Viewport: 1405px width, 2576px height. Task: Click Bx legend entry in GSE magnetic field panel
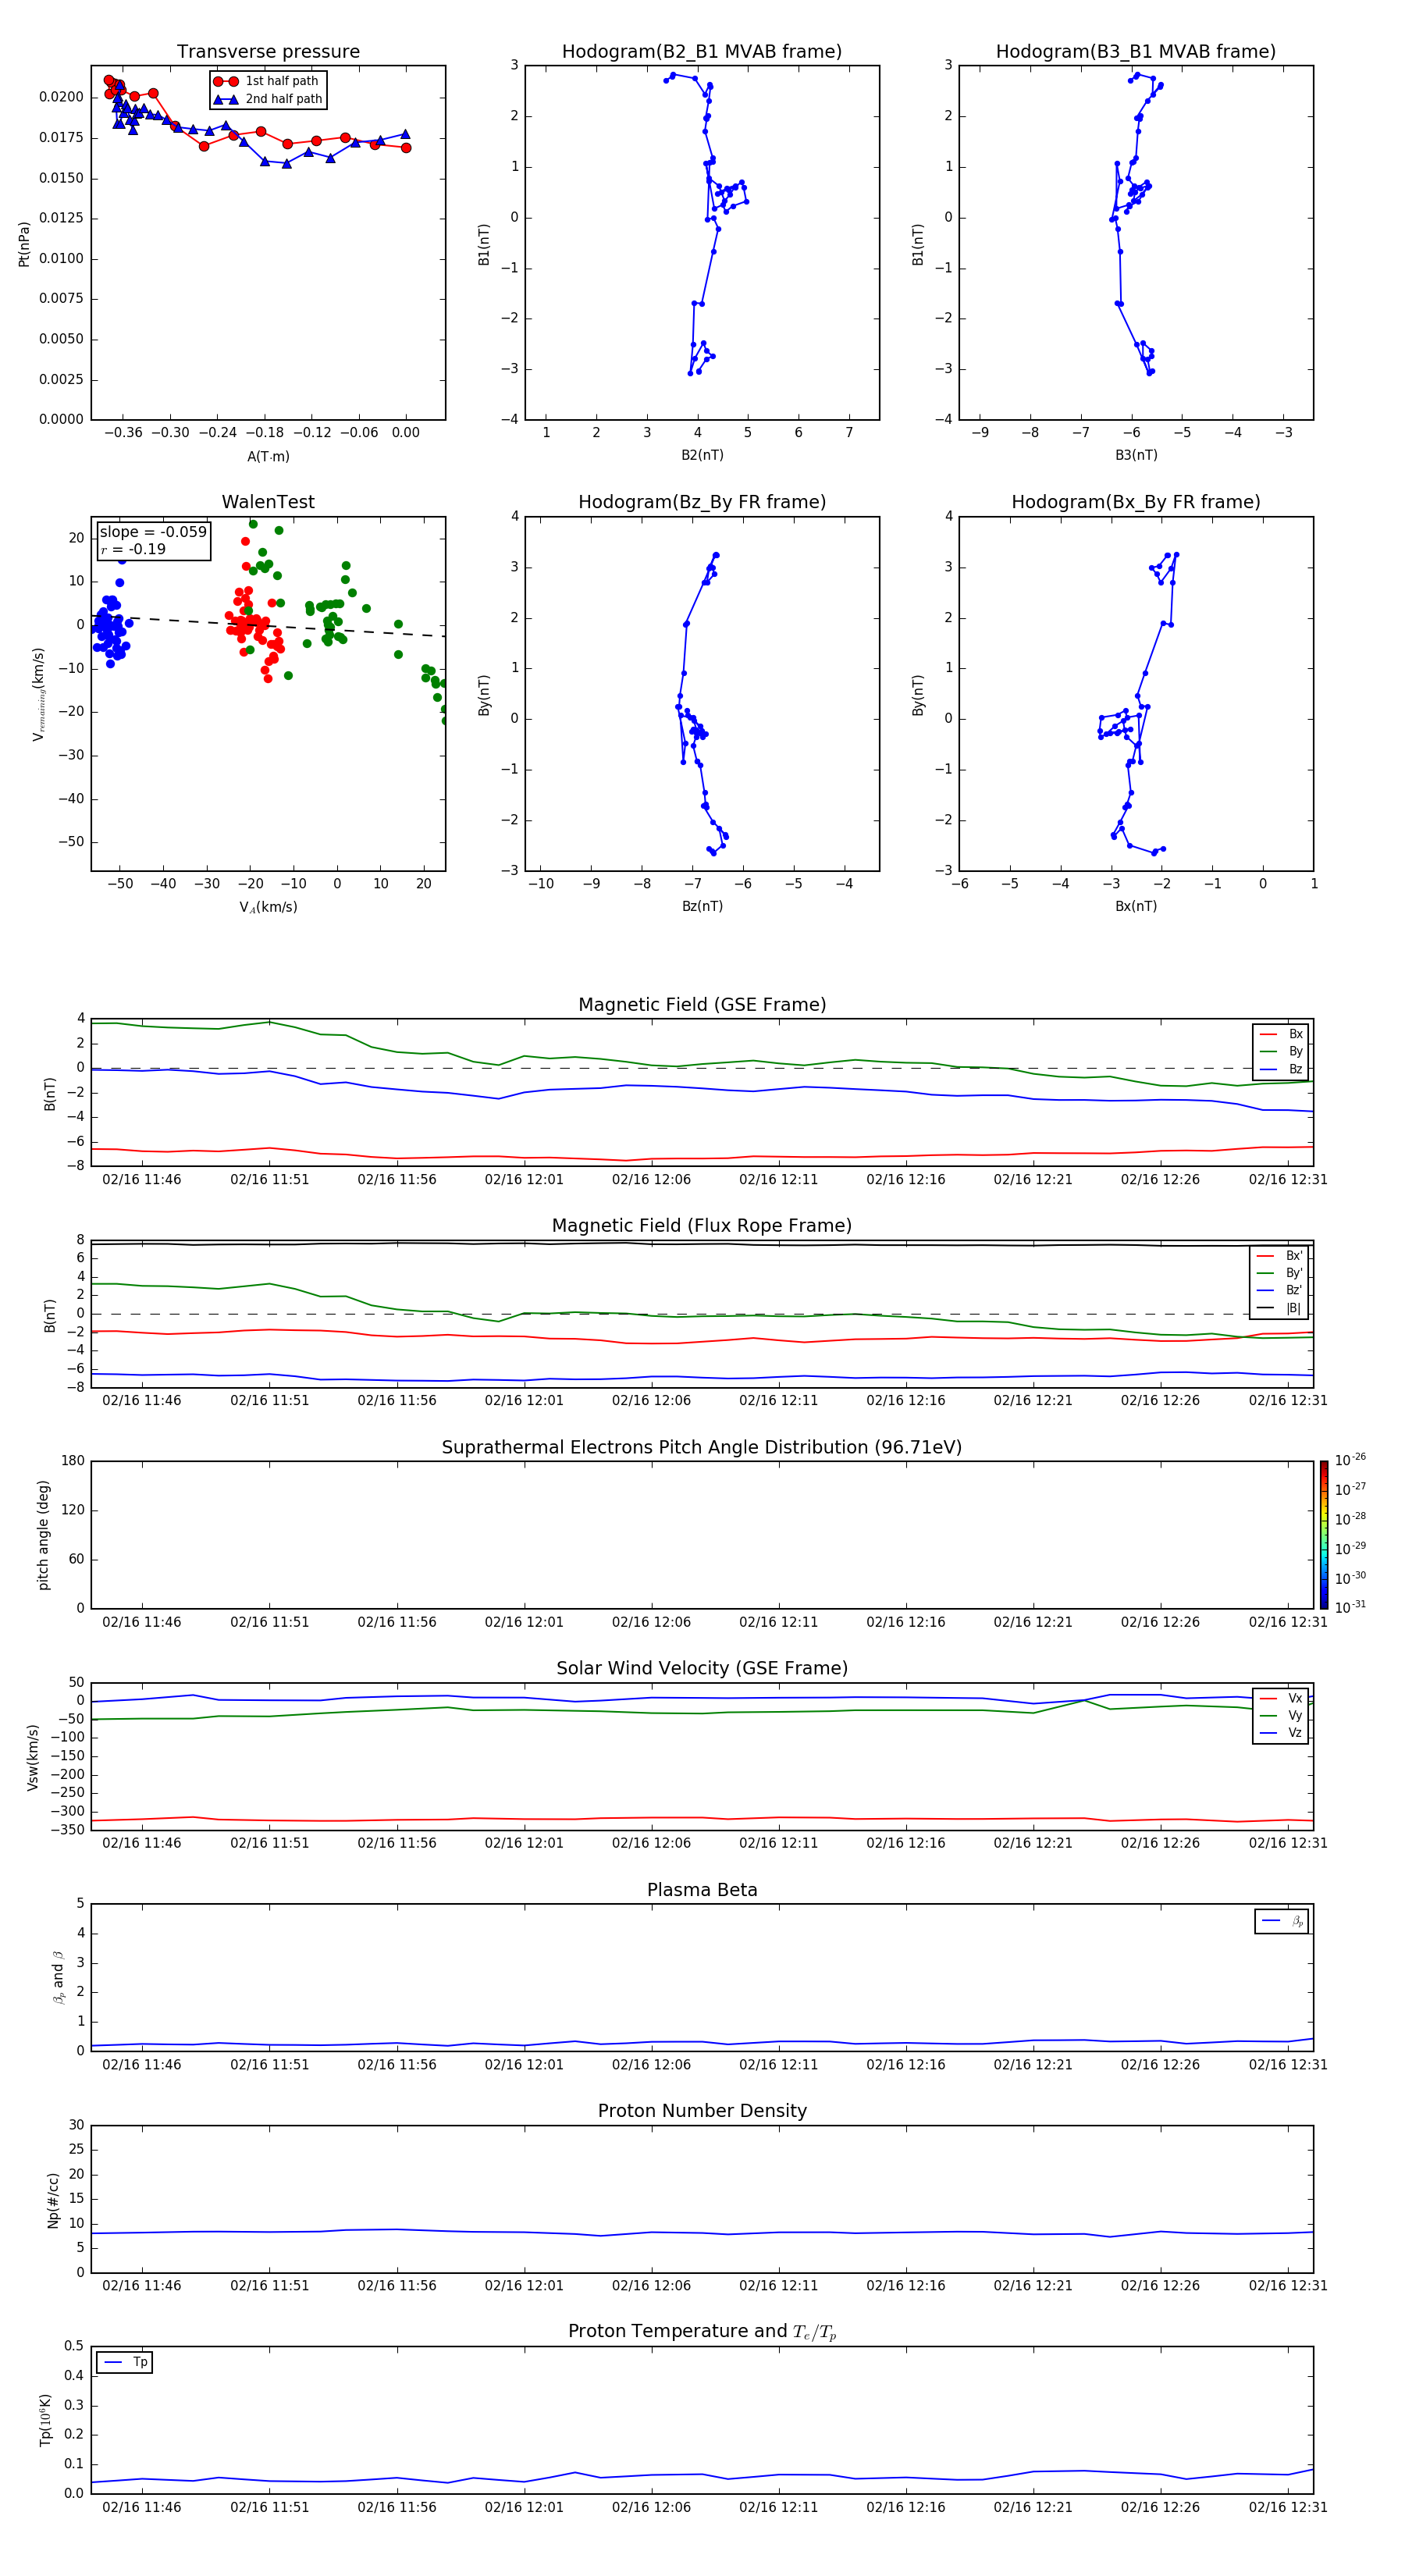1282,1034
